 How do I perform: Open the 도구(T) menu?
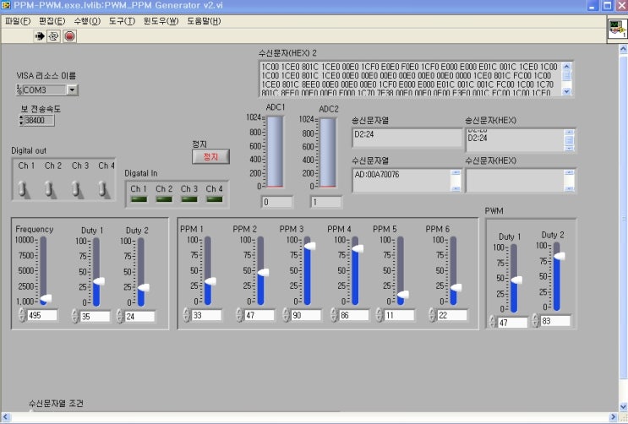121,20
